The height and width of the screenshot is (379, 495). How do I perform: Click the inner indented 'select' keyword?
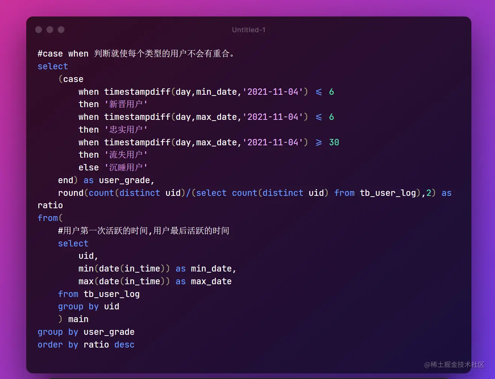pos(73,243)
